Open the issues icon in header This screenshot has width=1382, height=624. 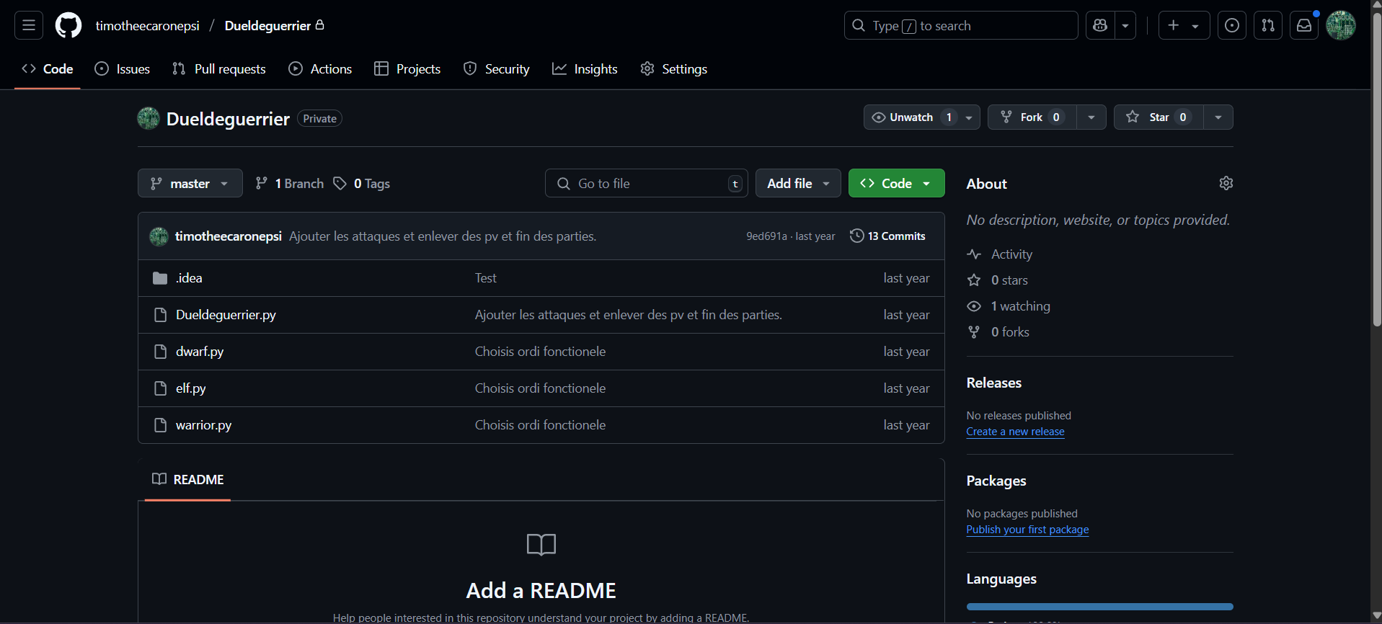(x=1232, y=25)
